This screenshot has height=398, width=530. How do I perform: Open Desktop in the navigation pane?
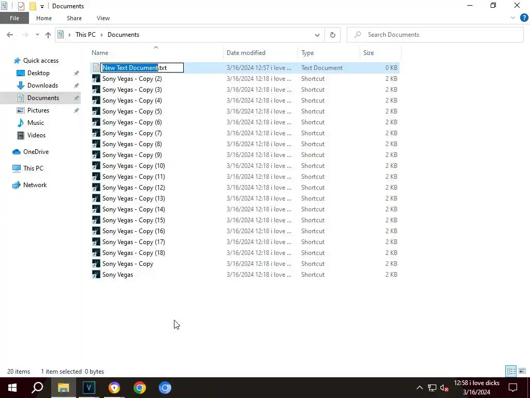38,73
